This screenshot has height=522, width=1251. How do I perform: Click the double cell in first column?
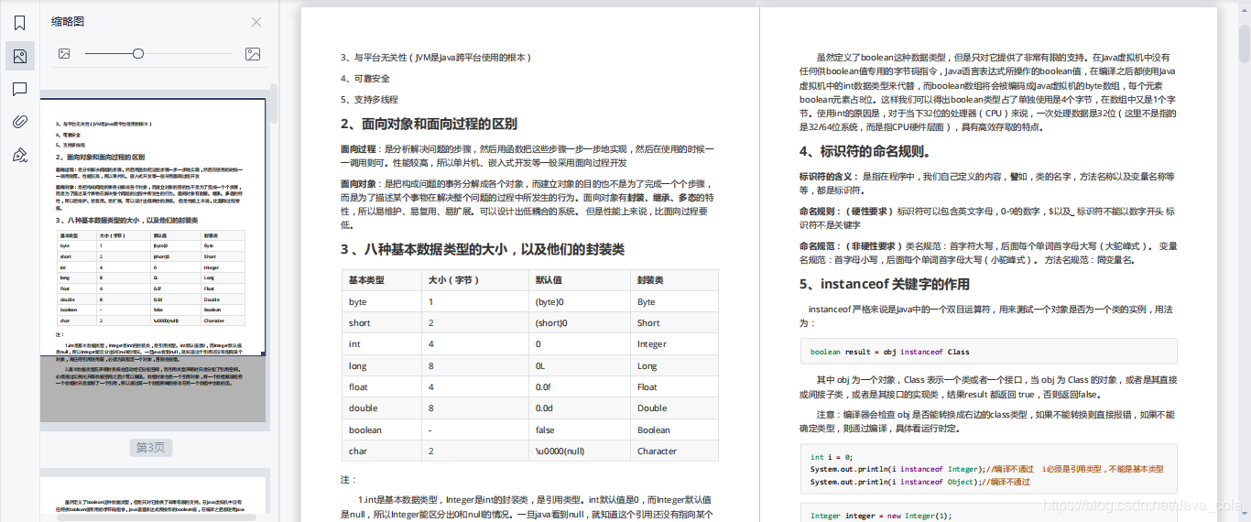click(x=363, y=408)
